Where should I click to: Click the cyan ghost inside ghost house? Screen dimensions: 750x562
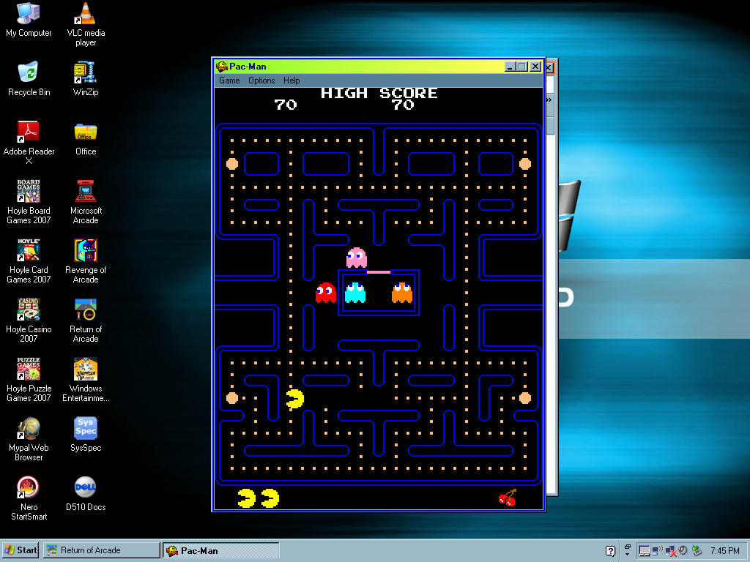coord(355,293)
